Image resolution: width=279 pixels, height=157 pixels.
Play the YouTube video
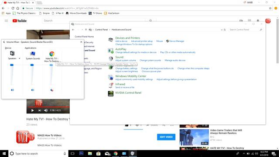(32, 110)
